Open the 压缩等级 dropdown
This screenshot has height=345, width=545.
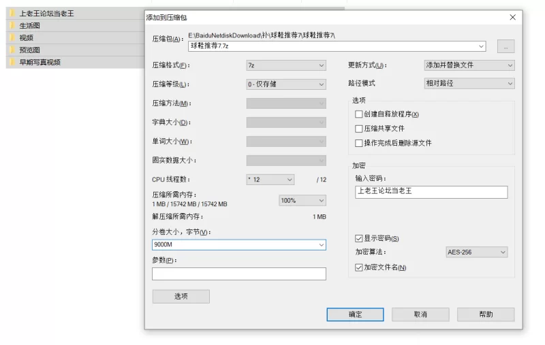point(286,84)
